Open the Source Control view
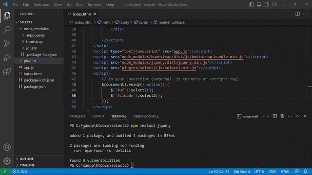 click(x=7, y=43)
